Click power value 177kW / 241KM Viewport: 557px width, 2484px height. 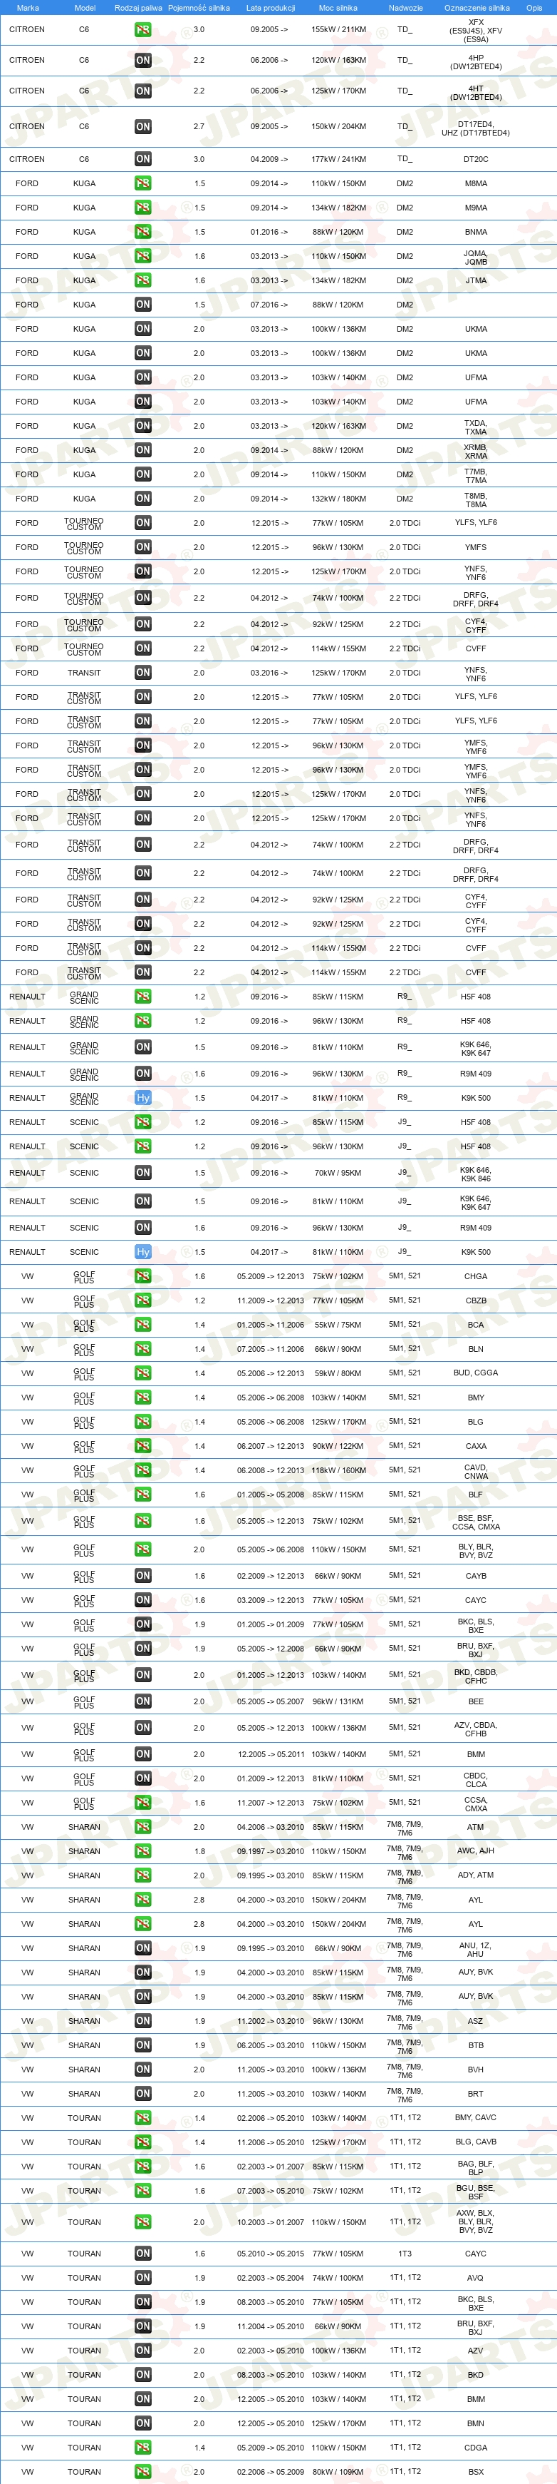click(338, 159)
